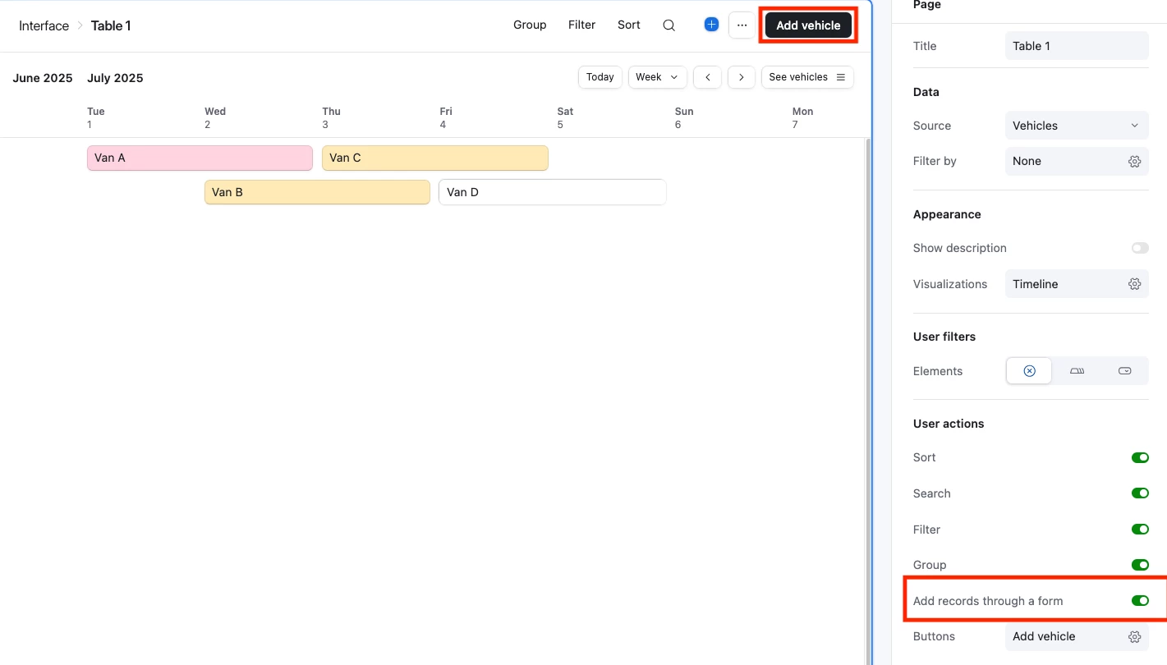Screen dimensions: 1167x665
Task: Go to next week with right arrow
Action: [742, 77]
